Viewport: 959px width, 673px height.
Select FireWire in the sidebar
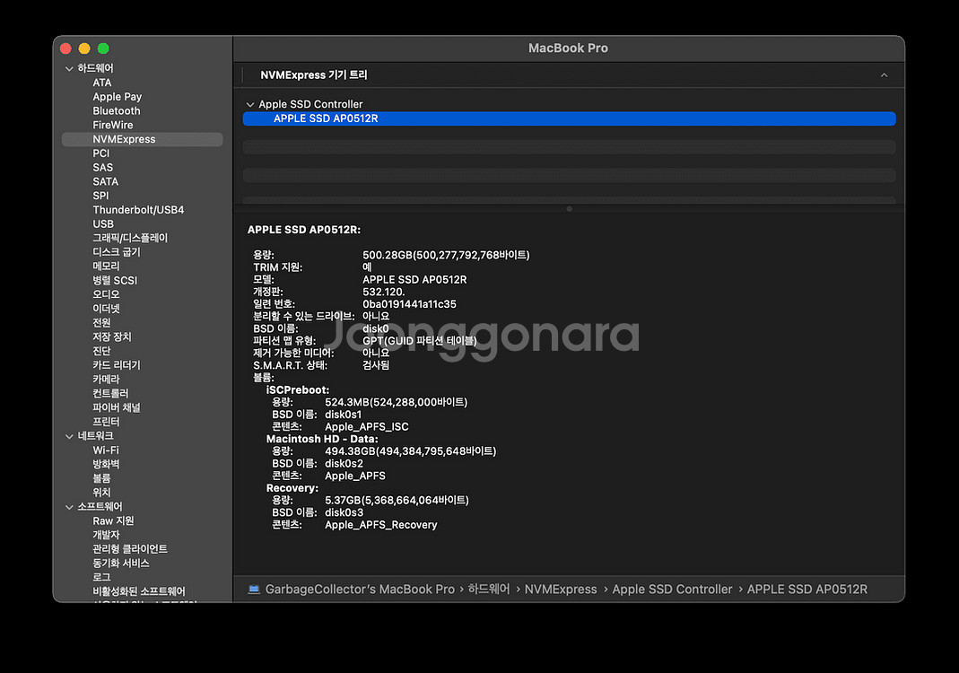coord(112,125)
